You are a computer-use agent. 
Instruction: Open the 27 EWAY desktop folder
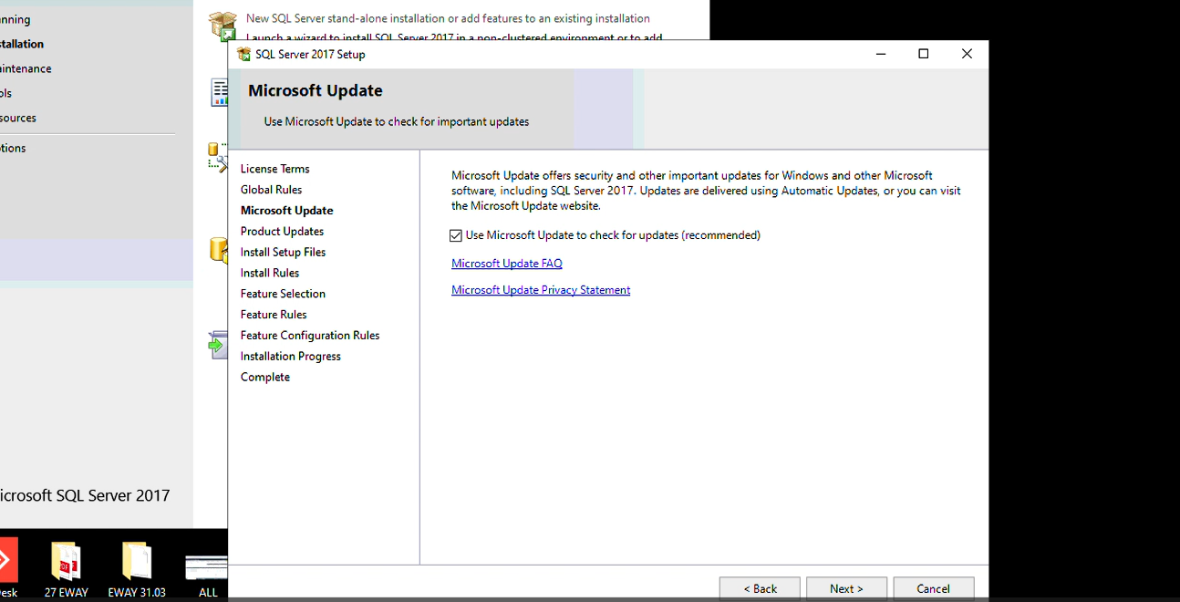click(x=66, y=570)
